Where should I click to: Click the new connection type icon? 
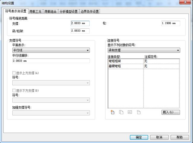pos(112,112)
